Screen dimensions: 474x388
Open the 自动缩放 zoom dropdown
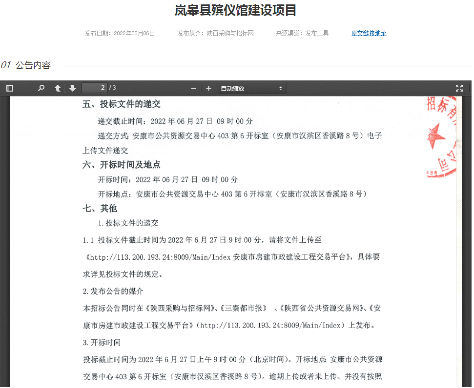(x=251, y=88)
